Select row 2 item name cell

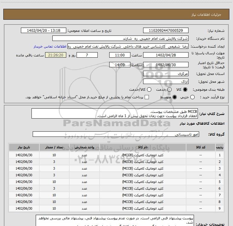coord(143,162)
